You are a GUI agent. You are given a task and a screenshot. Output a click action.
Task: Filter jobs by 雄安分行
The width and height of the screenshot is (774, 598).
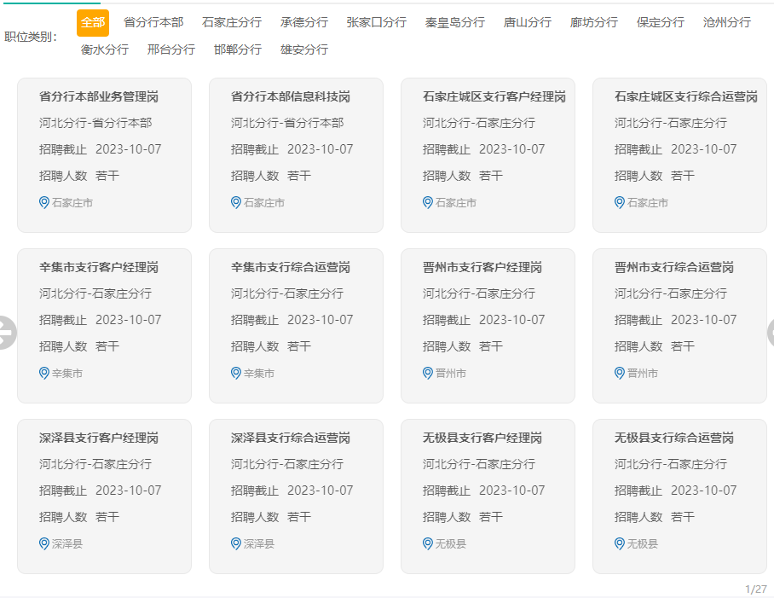304,49
